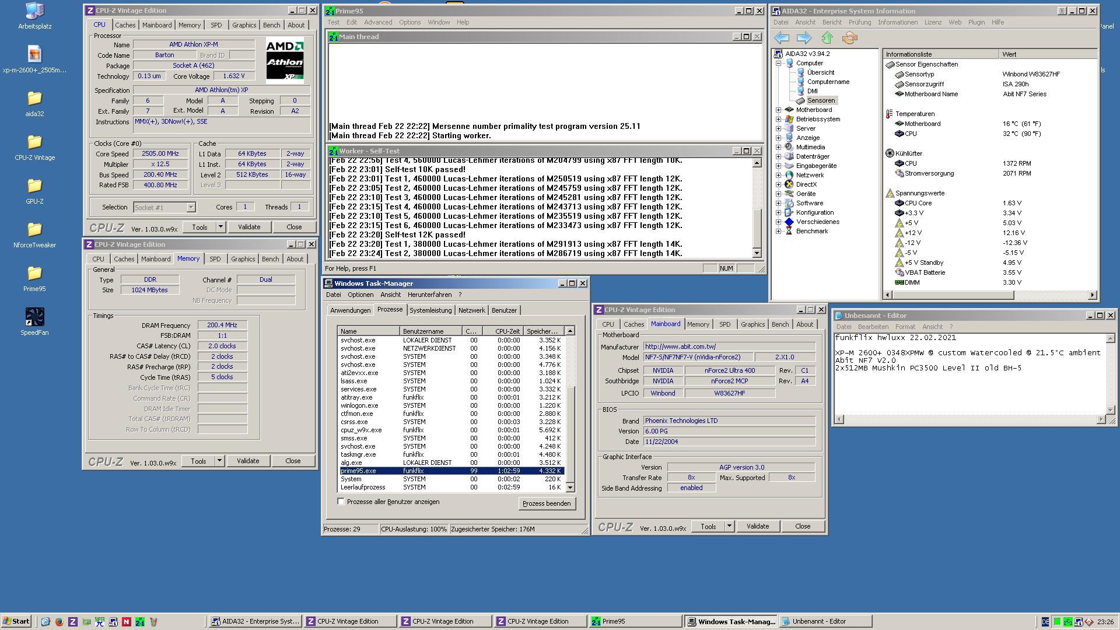The width and height of the screenshot is (1120, 630).
Task: Launch Firefox from quick launch bar
Action: 59,621
